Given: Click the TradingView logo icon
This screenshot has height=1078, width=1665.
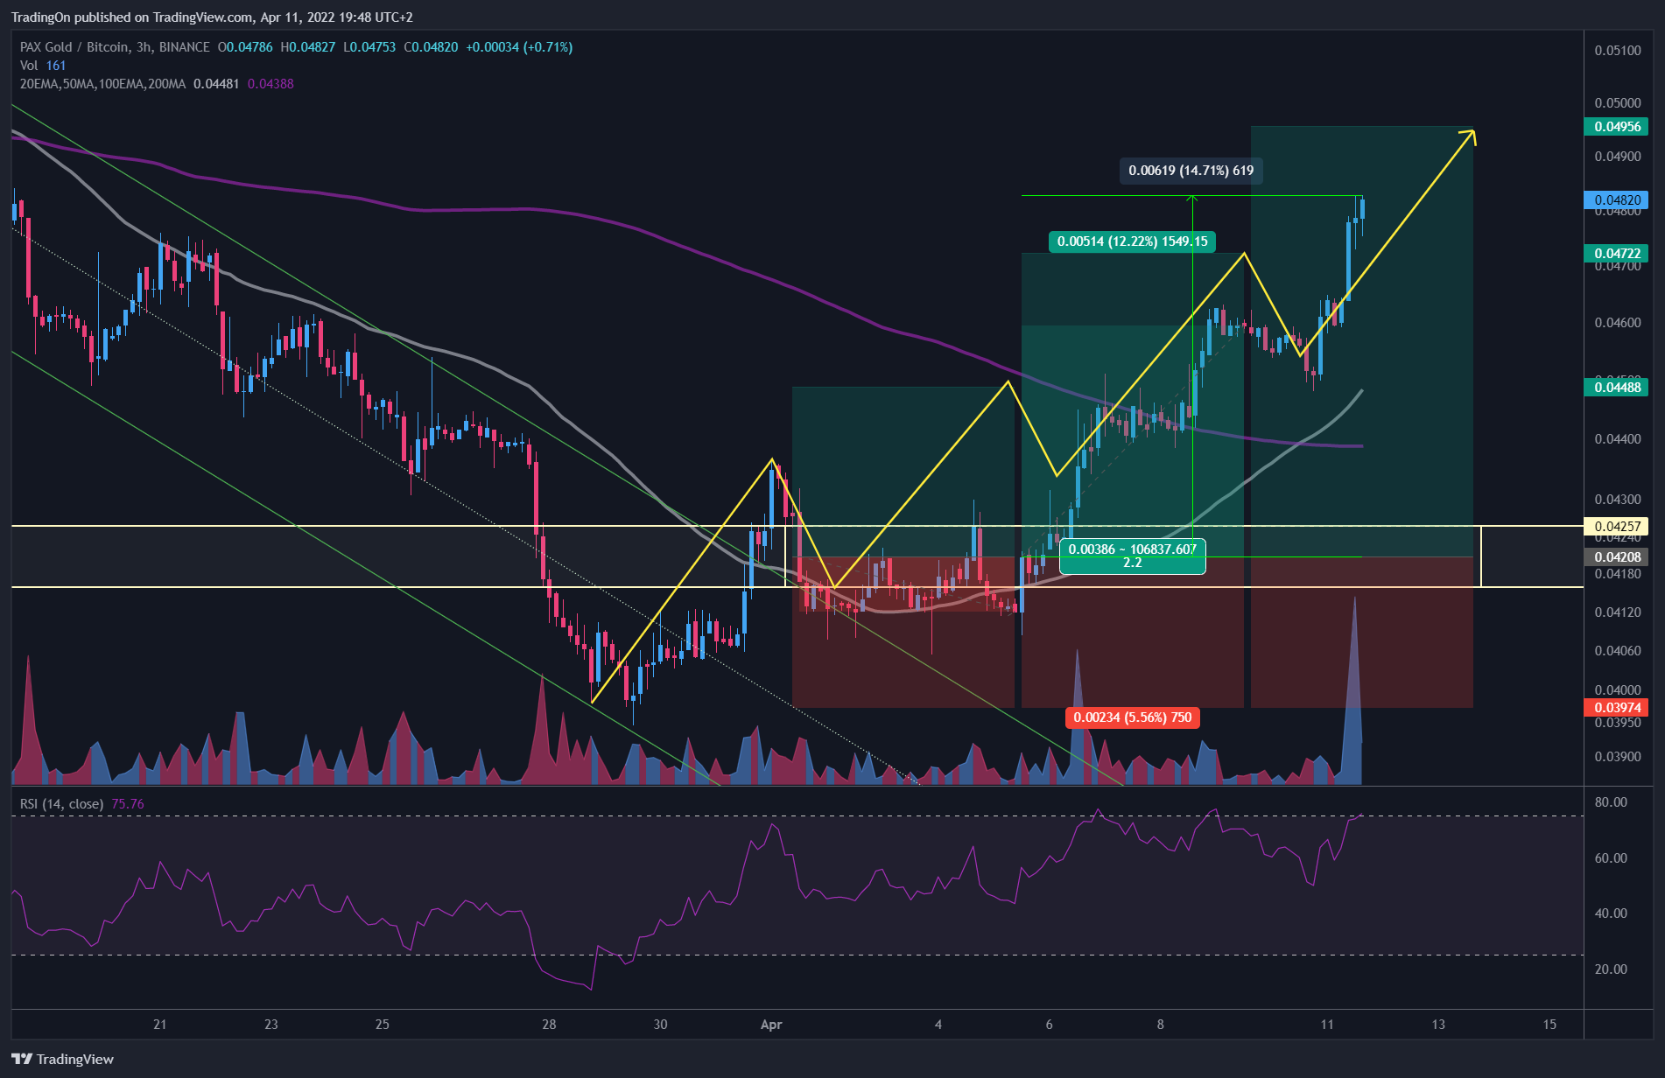Looking at the screenshot, I should (22, 1059).
